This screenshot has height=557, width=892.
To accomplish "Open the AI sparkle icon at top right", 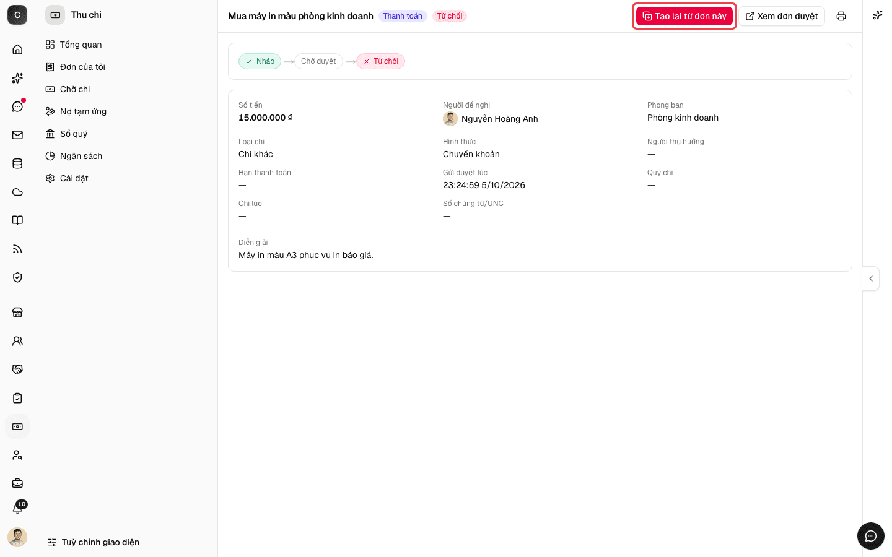I will [x=877, y=15].
